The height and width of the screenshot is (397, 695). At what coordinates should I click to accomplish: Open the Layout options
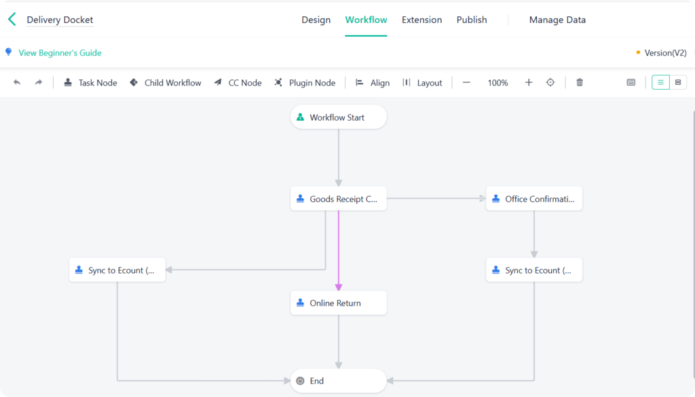422,83
